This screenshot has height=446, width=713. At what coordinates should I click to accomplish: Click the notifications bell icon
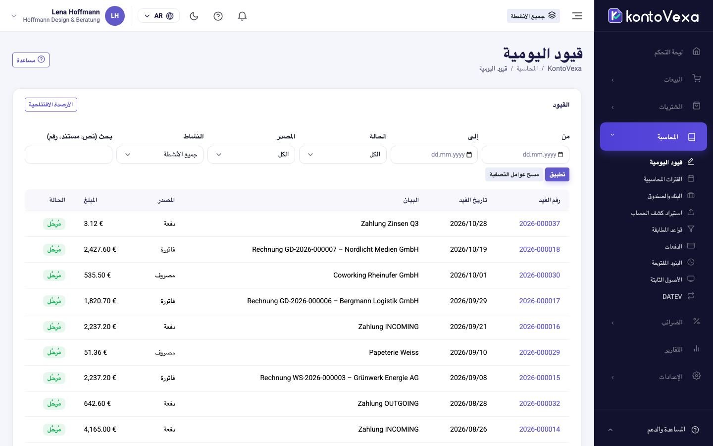[242, 16]
